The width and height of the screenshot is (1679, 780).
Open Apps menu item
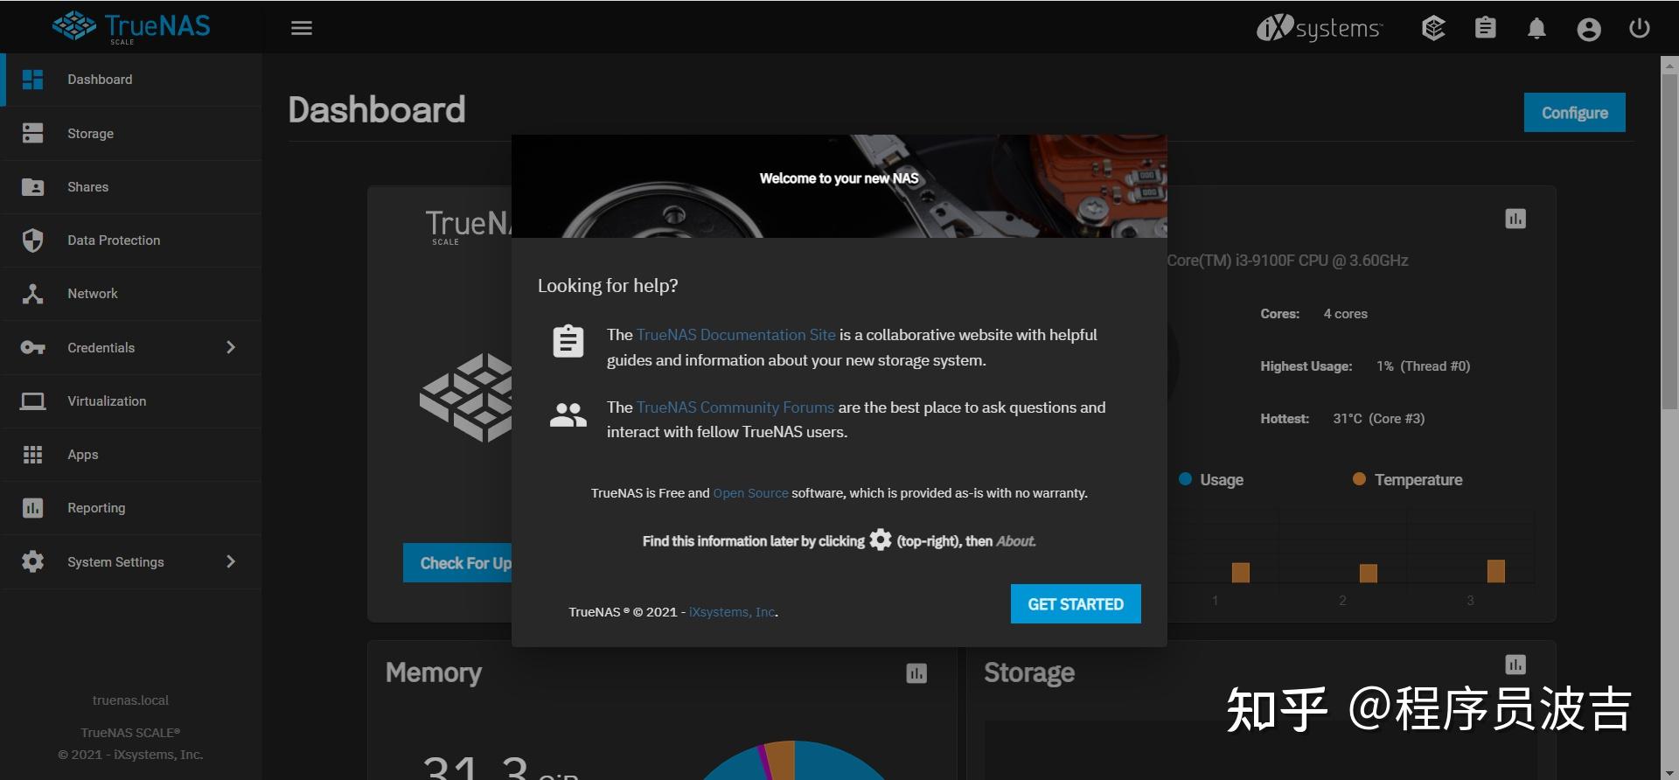pyautogui.click(x=131, y=455)
